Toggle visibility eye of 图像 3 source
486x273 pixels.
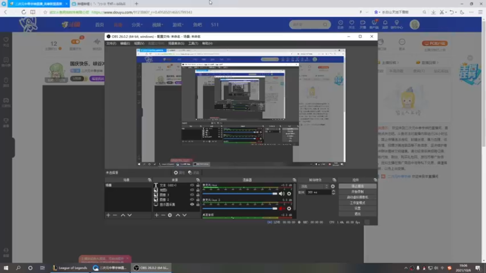[192, 195]
